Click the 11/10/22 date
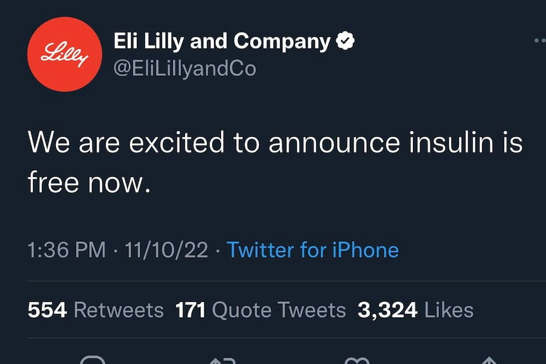The height and width of the screenshot is (364, 546). pos(167,250)
